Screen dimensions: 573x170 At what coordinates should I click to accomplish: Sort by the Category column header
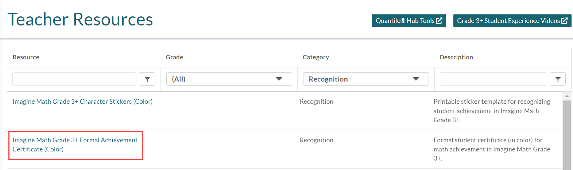tap(316, 57)
